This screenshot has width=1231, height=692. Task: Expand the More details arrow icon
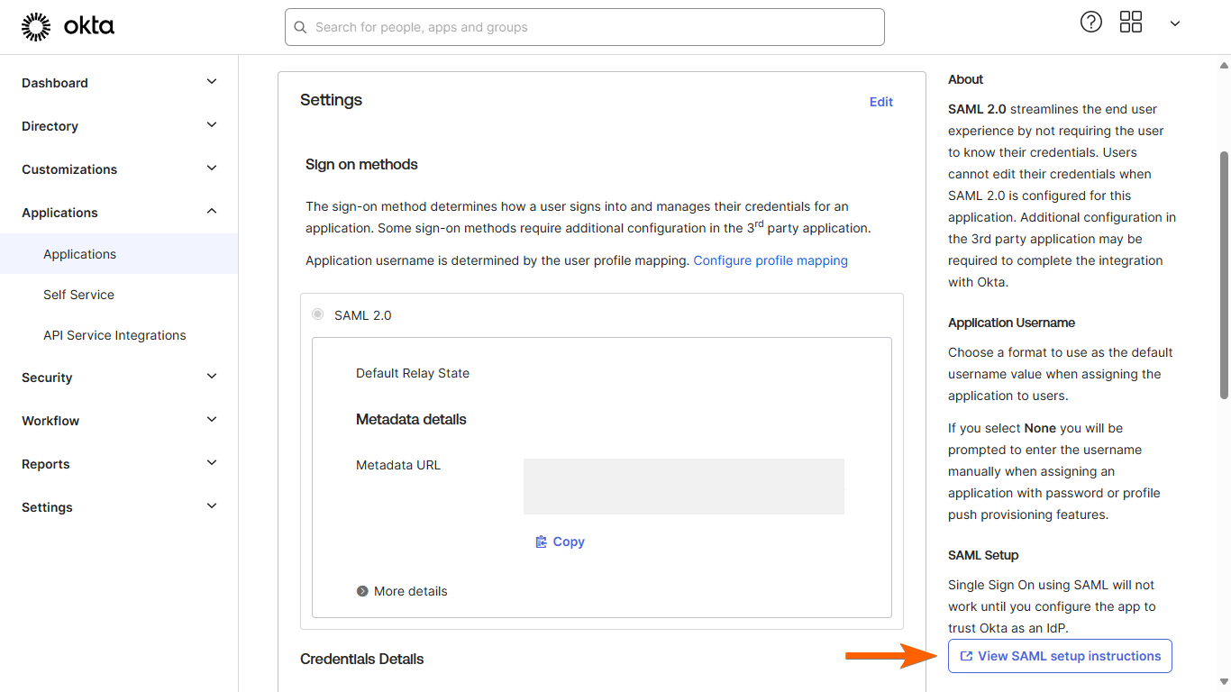362,591
